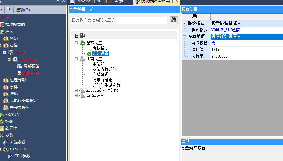This screenshot has width=283, height=161.
Task: Expand the Modbus软元件分配 node
Action: (76, 90)
